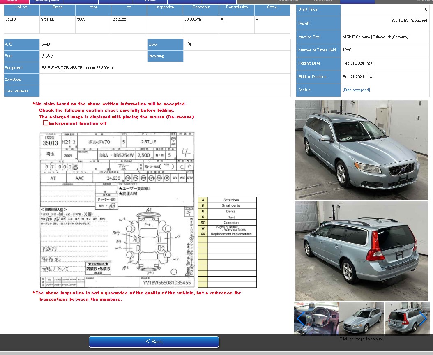Click the left blue carousel arrow
The image size is (433, 355).
point(300,319)
